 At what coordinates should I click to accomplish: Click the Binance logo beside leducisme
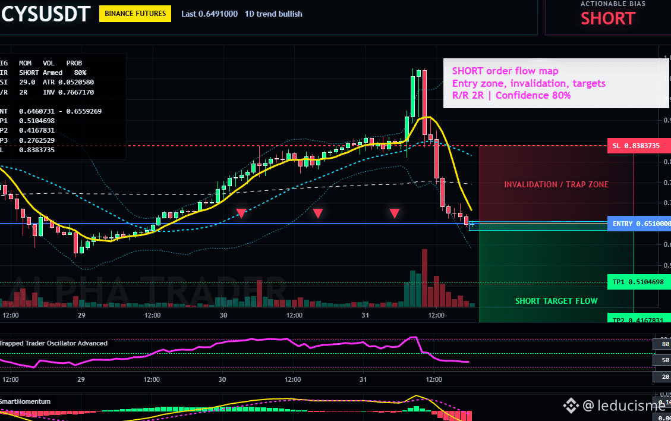(x=571, y=405)
